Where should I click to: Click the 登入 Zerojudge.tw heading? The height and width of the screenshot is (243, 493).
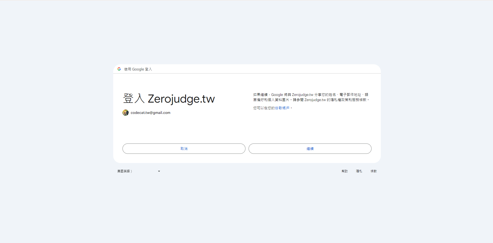pos(168,98)
